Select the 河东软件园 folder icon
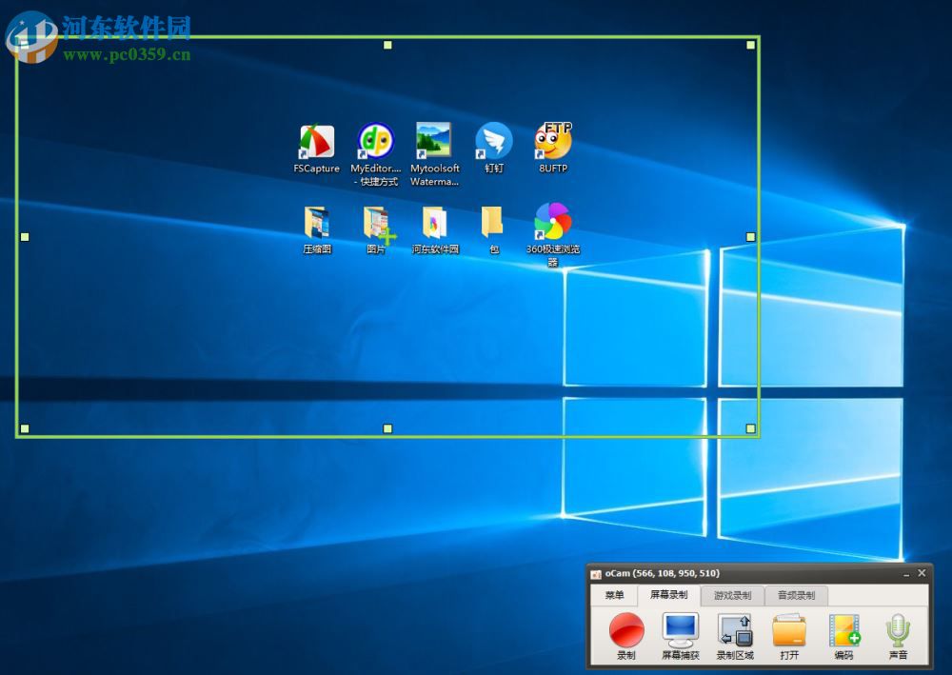The height and width of the screenshot is (675, 952). (435, 229)
